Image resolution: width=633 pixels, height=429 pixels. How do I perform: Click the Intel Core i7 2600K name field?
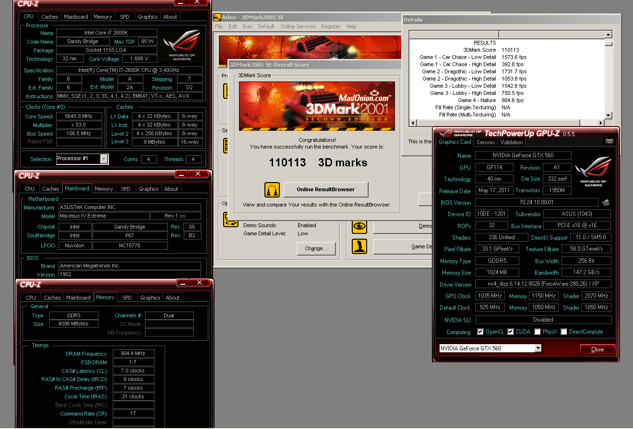pos(107,33)
